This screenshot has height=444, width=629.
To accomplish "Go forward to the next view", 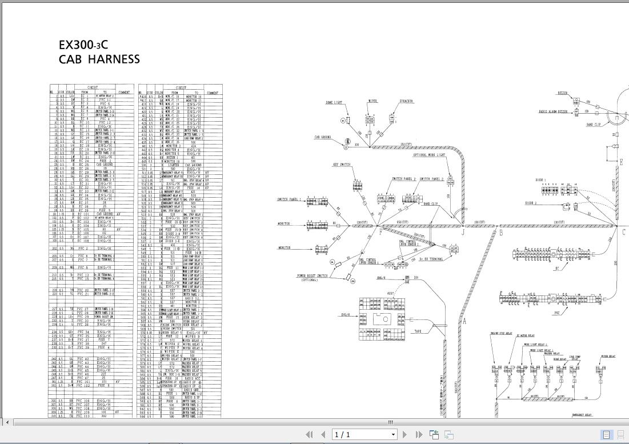I will tap(449, 434).
